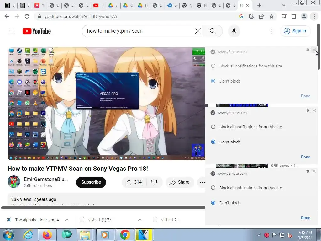Click Done on the top y2mate notification
321x241 pixels.
pyautogui.click(x=305, y=96)
